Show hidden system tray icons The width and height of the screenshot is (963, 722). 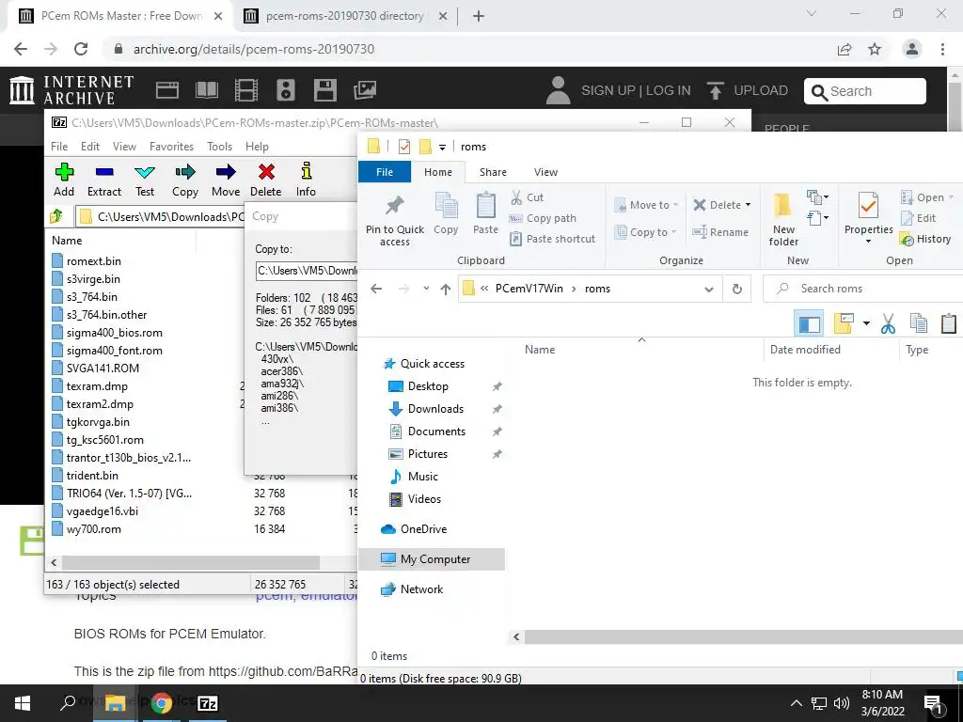(x=796, y=703)
